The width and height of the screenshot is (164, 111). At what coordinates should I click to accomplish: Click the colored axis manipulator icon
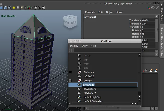click(x=148, y=8)
